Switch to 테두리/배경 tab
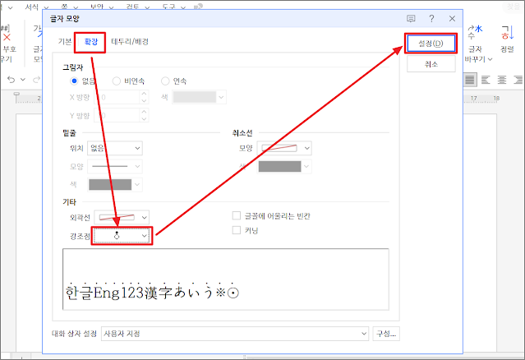 pos(130,42)
